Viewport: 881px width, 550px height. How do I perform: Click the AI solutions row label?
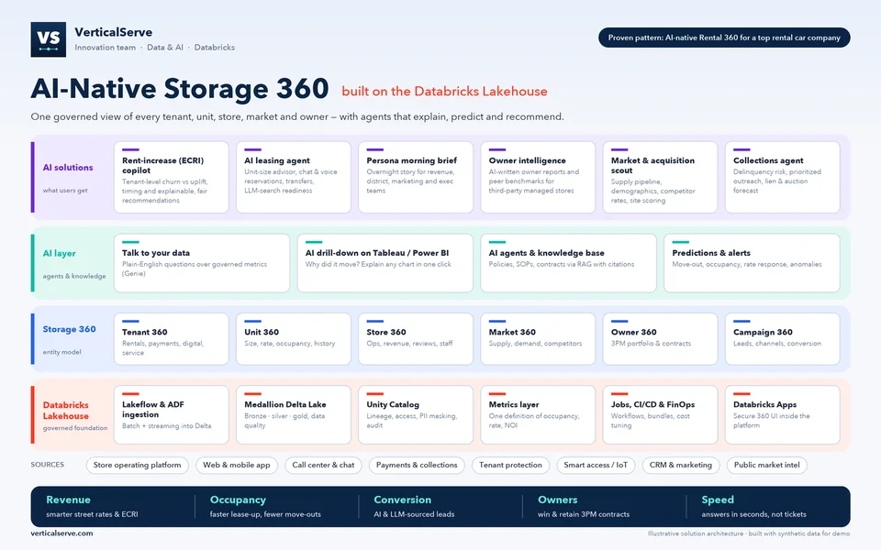point(68,167)
